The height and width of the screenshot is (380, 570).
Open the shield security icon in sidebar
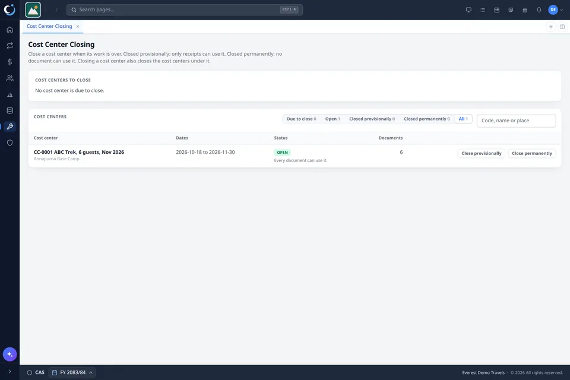pos(10,143)
